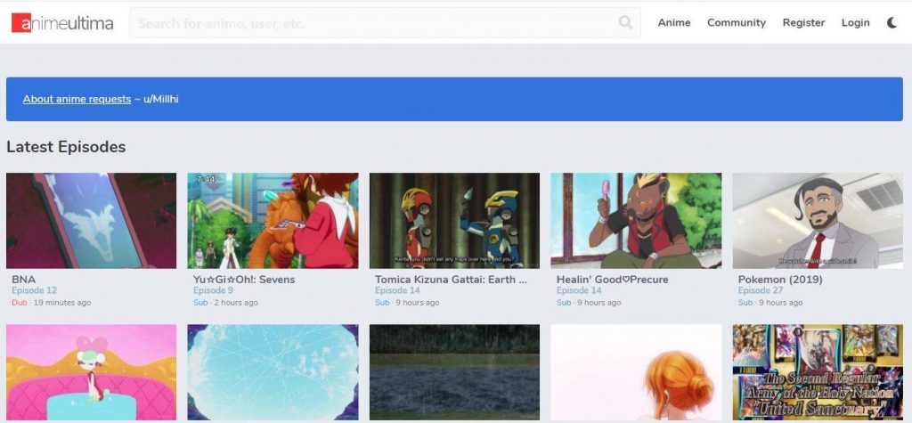
Task: Select Episode 9 under Yu-Gi-Oh Sevens
Action: click(x=214, y=290)
